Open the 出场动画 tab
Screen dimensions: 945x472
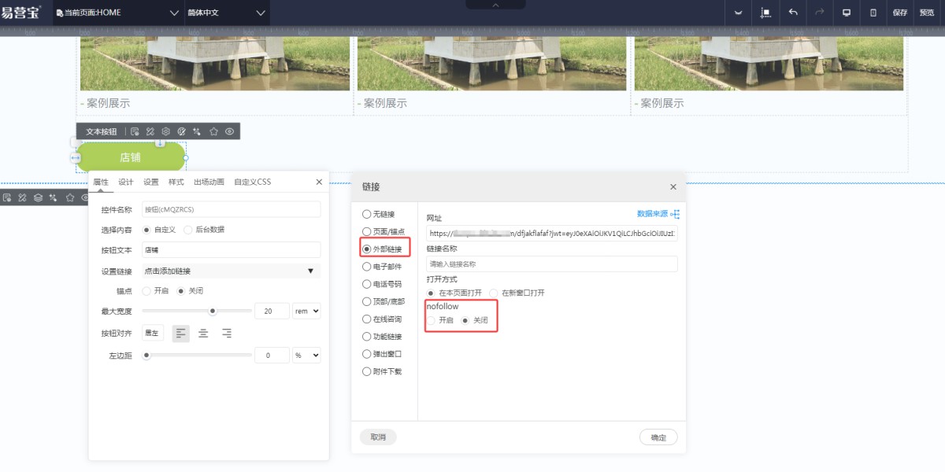pos(209,182)
